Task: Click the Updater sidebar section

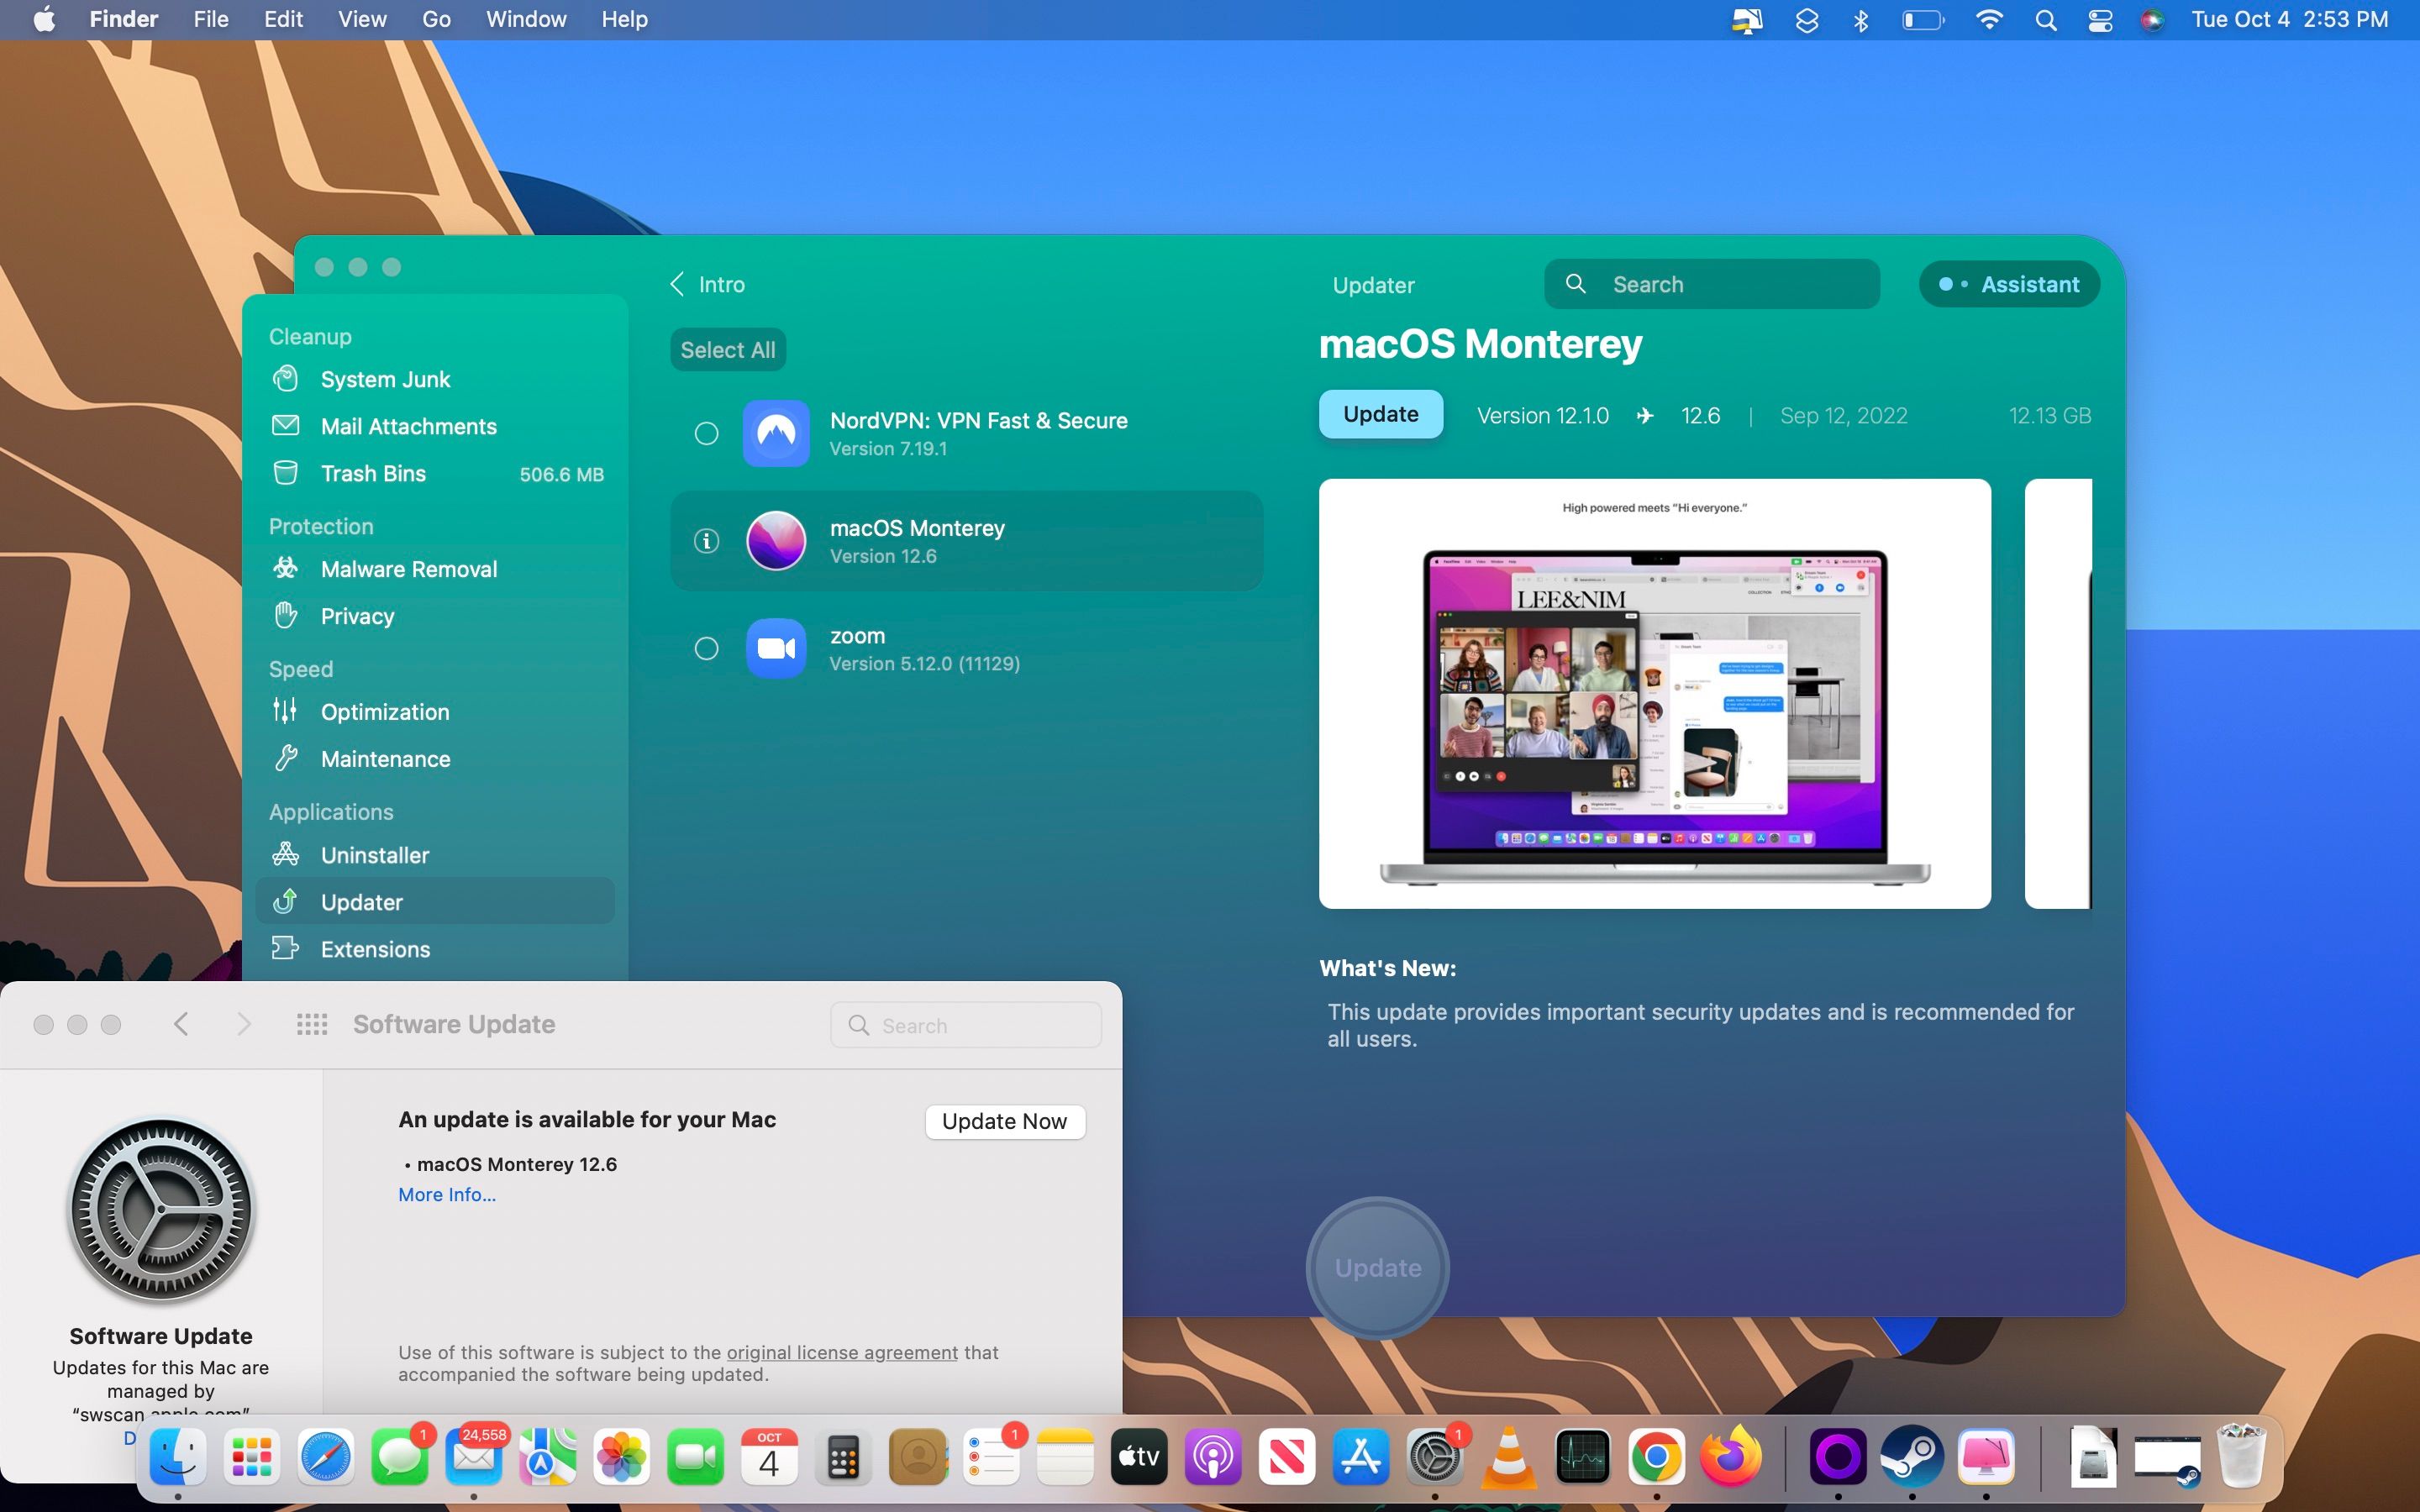Action: [x=362, y=902]
